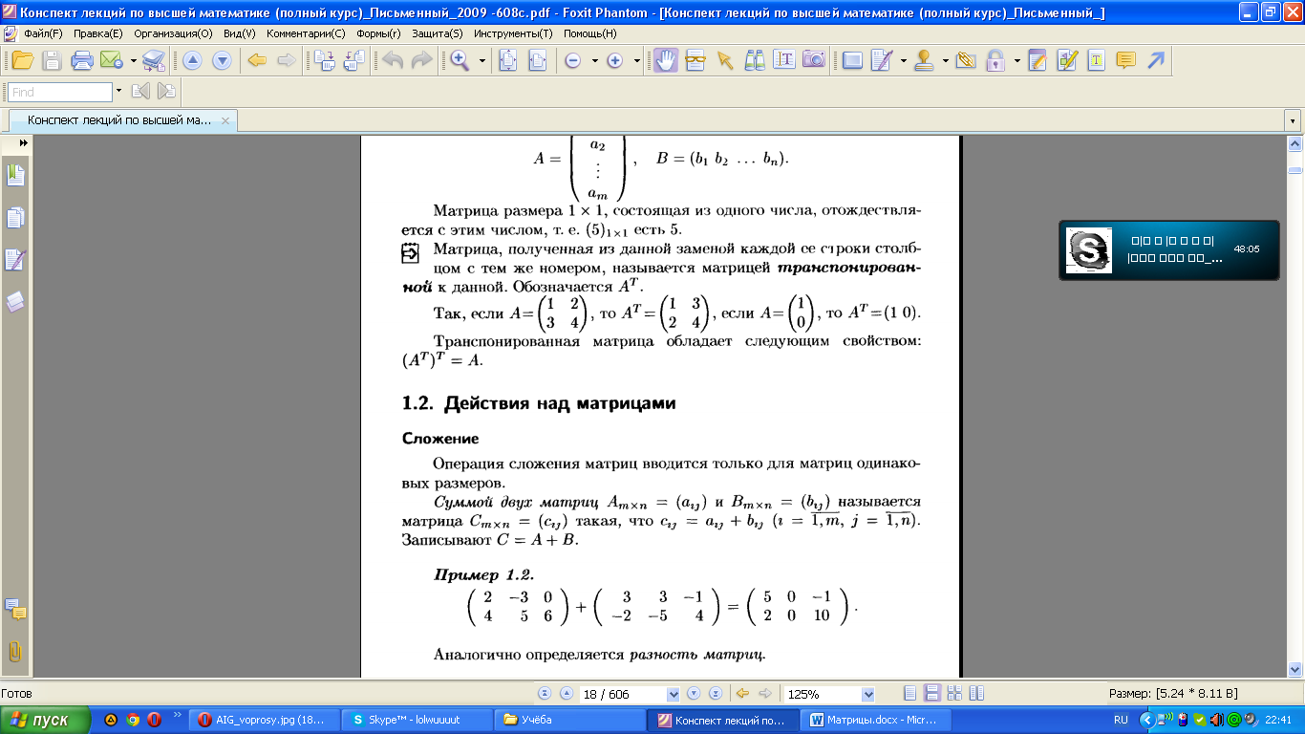The height and width of the screenshot is (734, 1305).
Task: Go to next page with blue down arrow
Action: click(222, 60)
